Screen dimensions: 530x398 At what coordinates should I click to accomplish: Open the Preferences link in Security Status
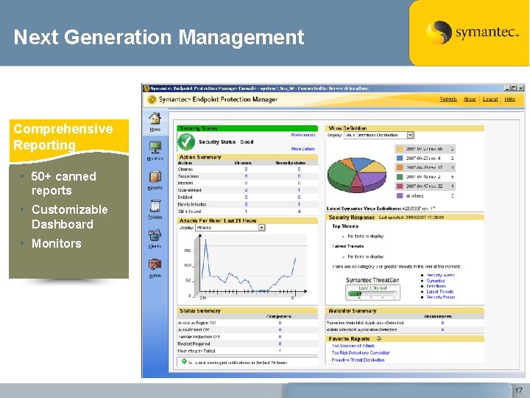(x=303, y=135)
